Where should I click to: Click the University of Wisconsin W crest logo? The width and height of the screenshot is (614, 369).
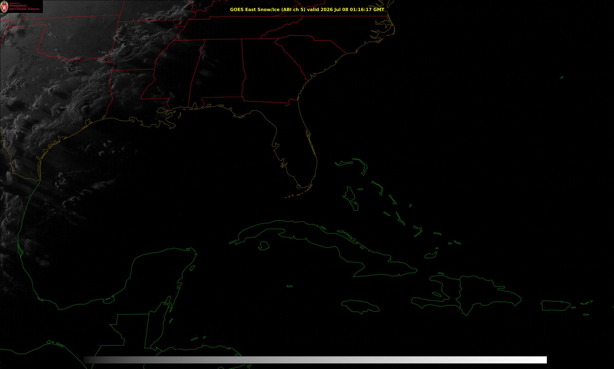click(x=4, y=6)
